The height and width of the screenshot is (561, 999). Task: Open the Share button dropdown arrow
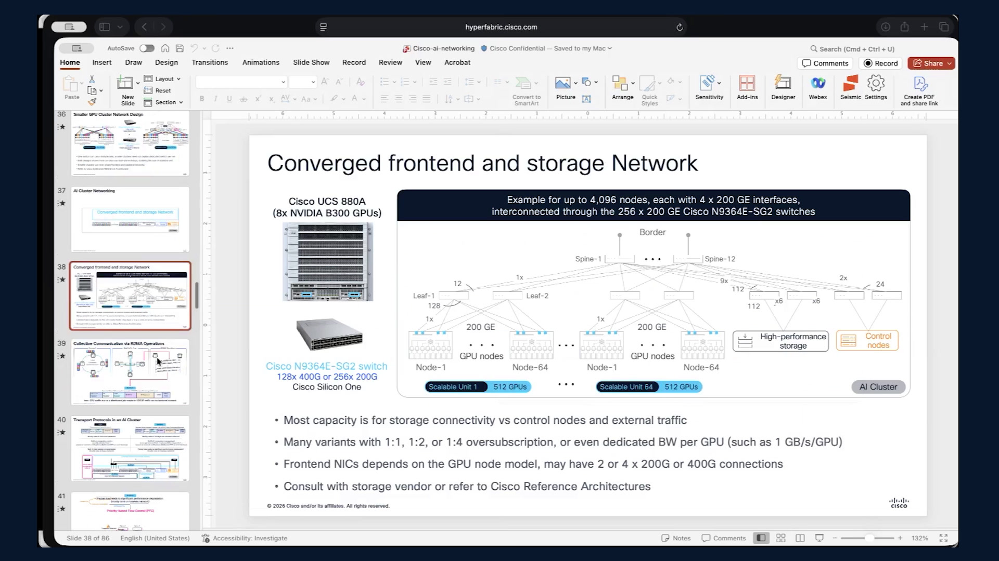click(950, 63)
